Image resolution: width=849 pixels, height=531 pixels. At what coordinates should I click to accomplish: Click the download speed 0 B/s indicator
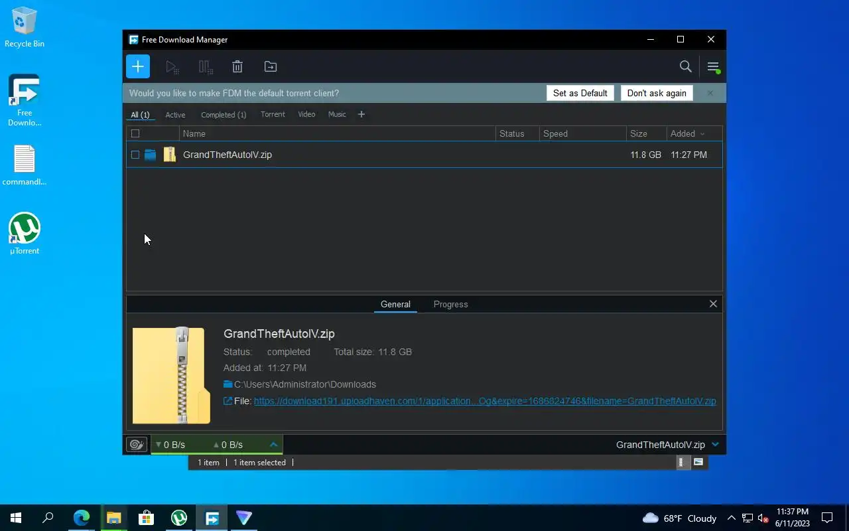[170, 445]
